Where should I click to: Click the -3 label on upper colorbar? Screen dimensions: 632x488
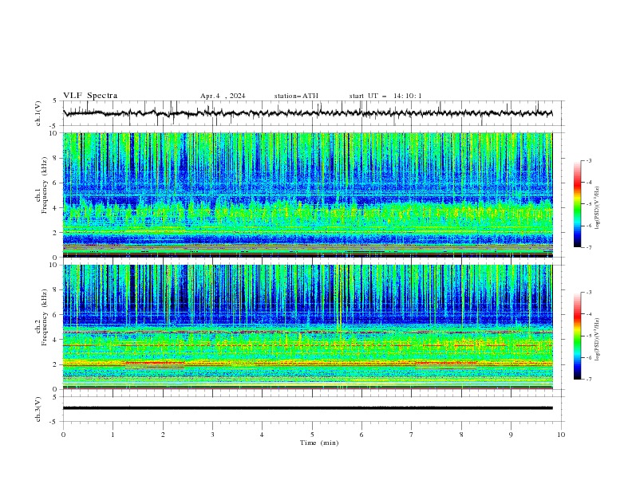tap(589, 160)
